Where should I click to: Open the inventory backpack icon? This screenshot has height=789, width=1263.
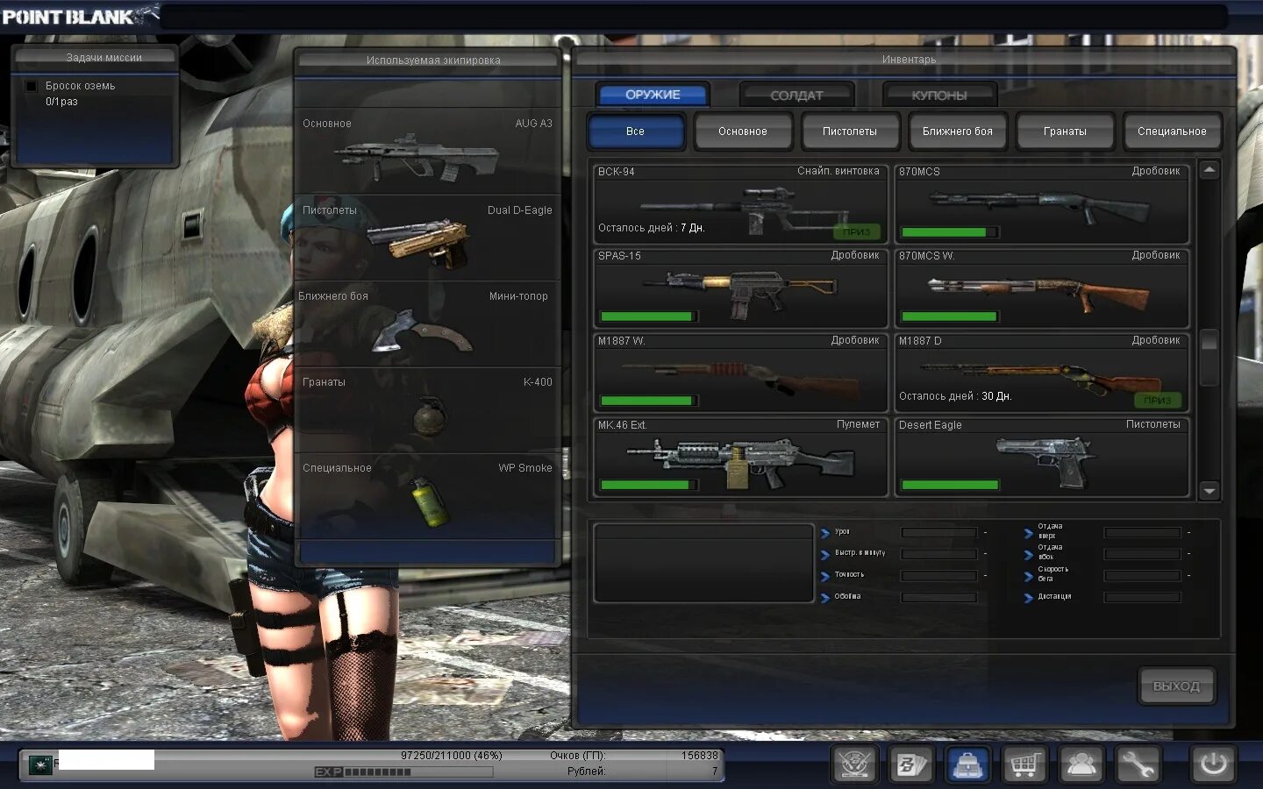pos(967,764)
